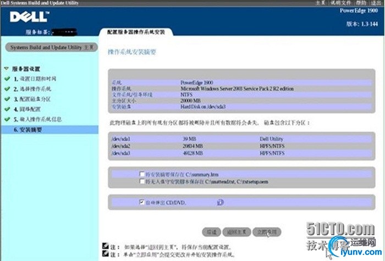Image resolution: width=385 pixels, height=261 pixels.
Task: Go to step 1 设置日期和时间
Action: point(35,79)
